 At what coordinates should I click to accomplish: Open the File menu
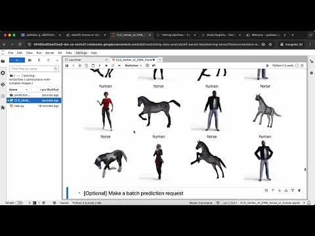(10, 53)
